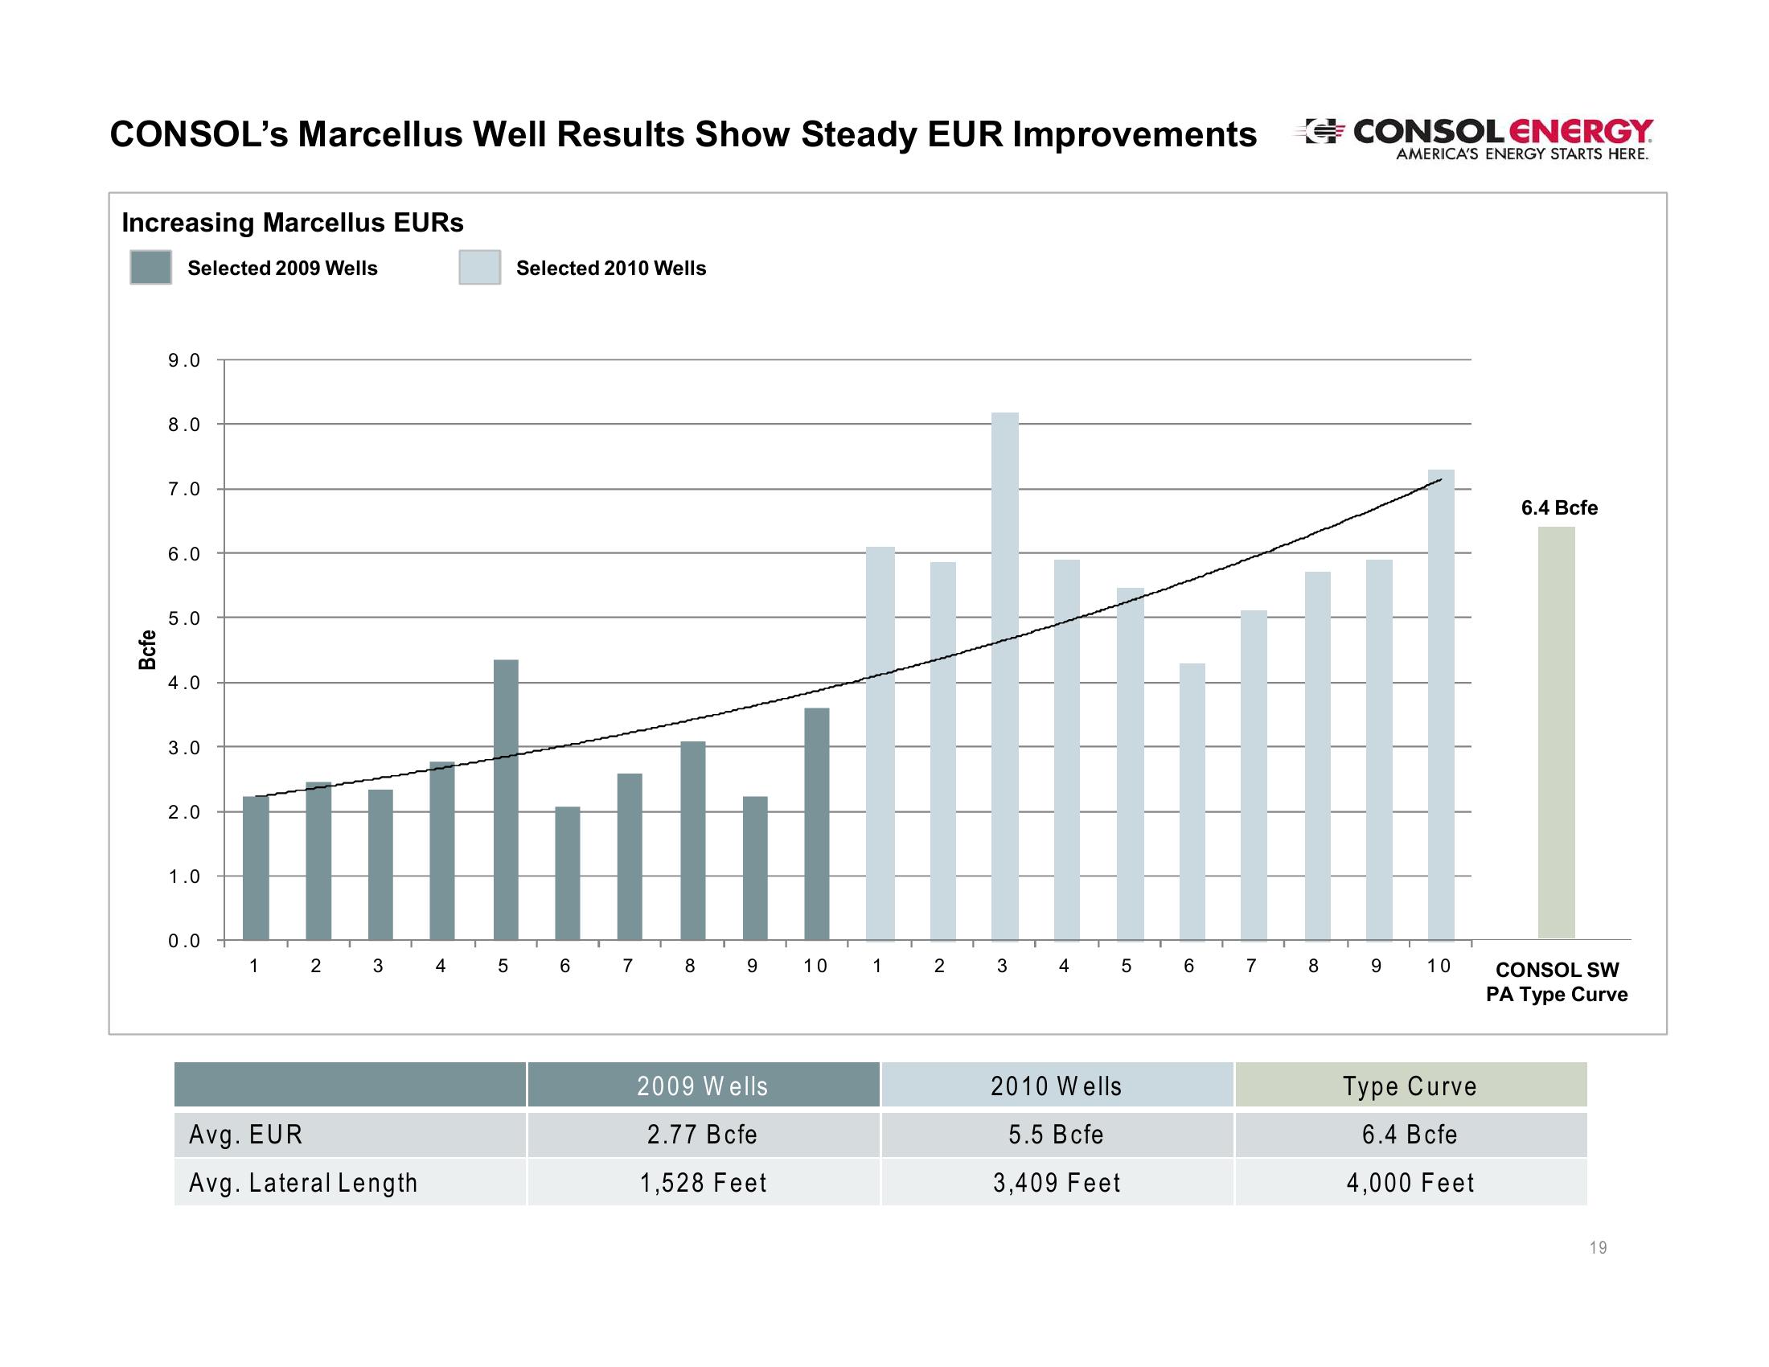Screen dimensions: 1769x1367
Task: Select the 6.4 Bcfe type curve bar
Action: (1556, 733)
